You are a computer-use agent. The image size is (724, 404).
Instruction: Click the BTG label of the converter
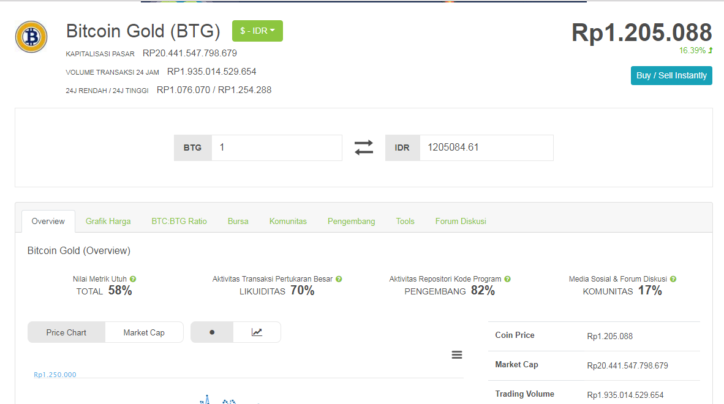(x=192, y=148)
